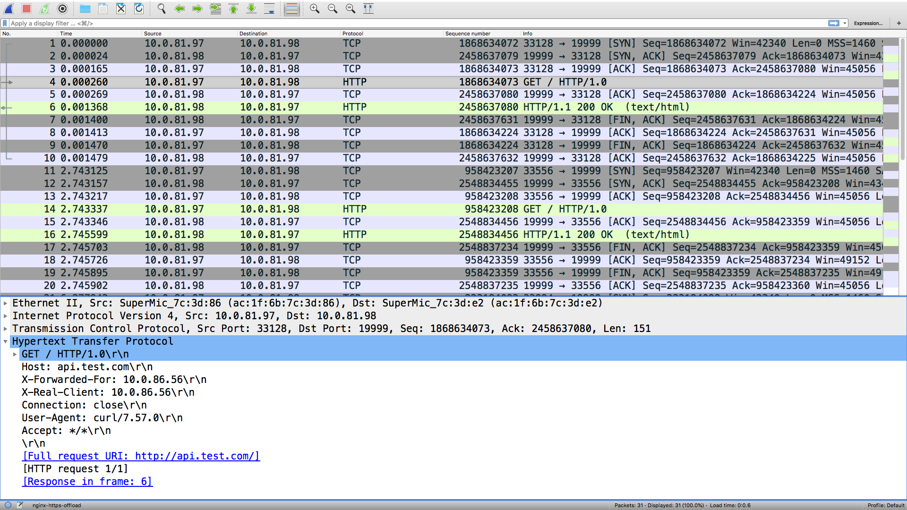The height and width of the screenshot is (510, 907).
Task: Collapse the Hypertext Transfer Protocol section
Action: [6, 341]
